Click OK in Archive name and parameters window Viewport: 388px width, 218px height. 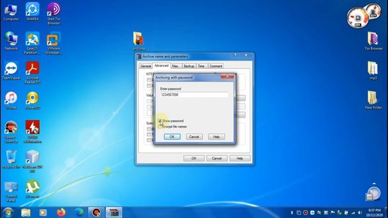tap(194, 158)
